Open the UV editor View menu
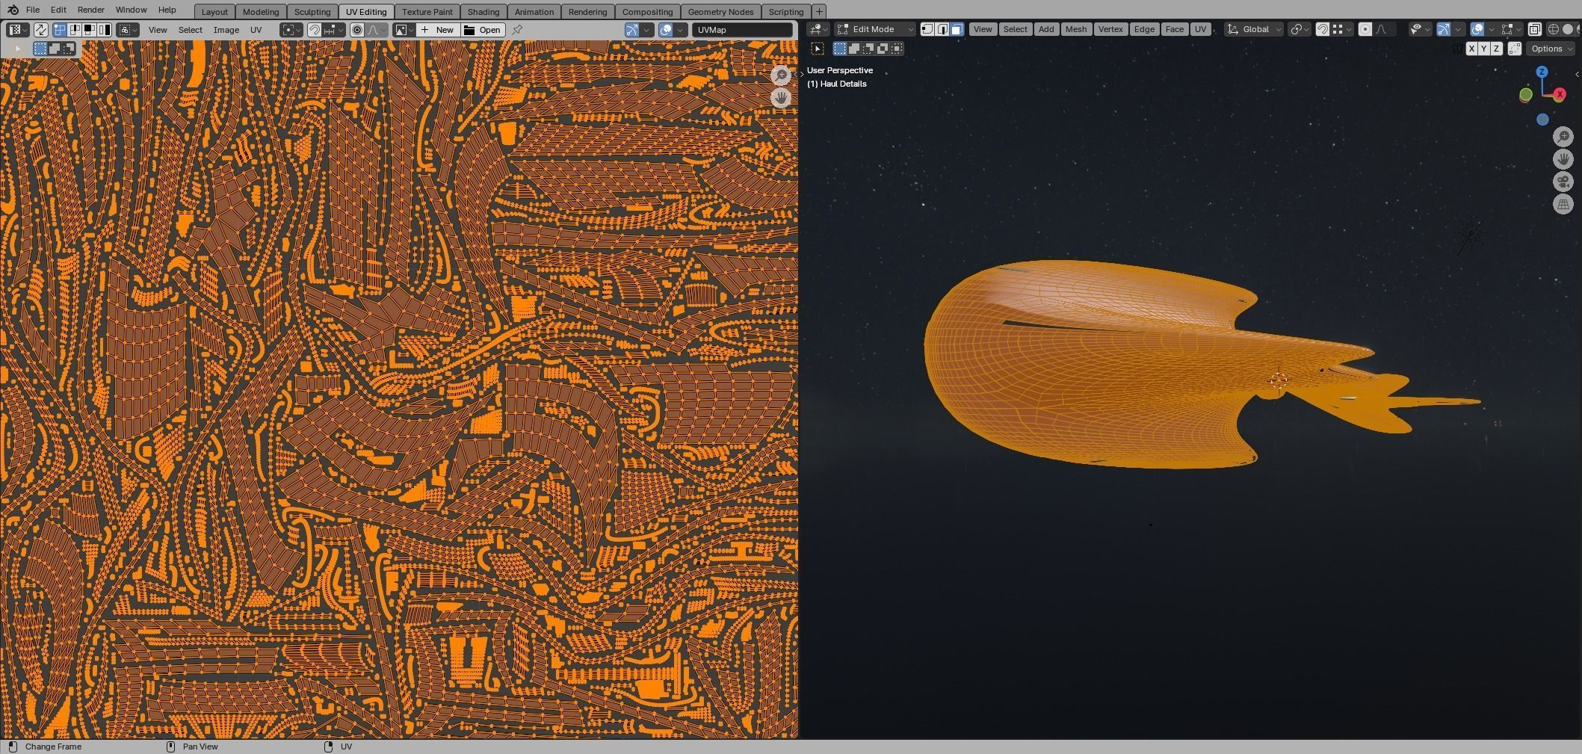Image resolution: width=1582 pixels, height=754 pixels. (158, 30)
